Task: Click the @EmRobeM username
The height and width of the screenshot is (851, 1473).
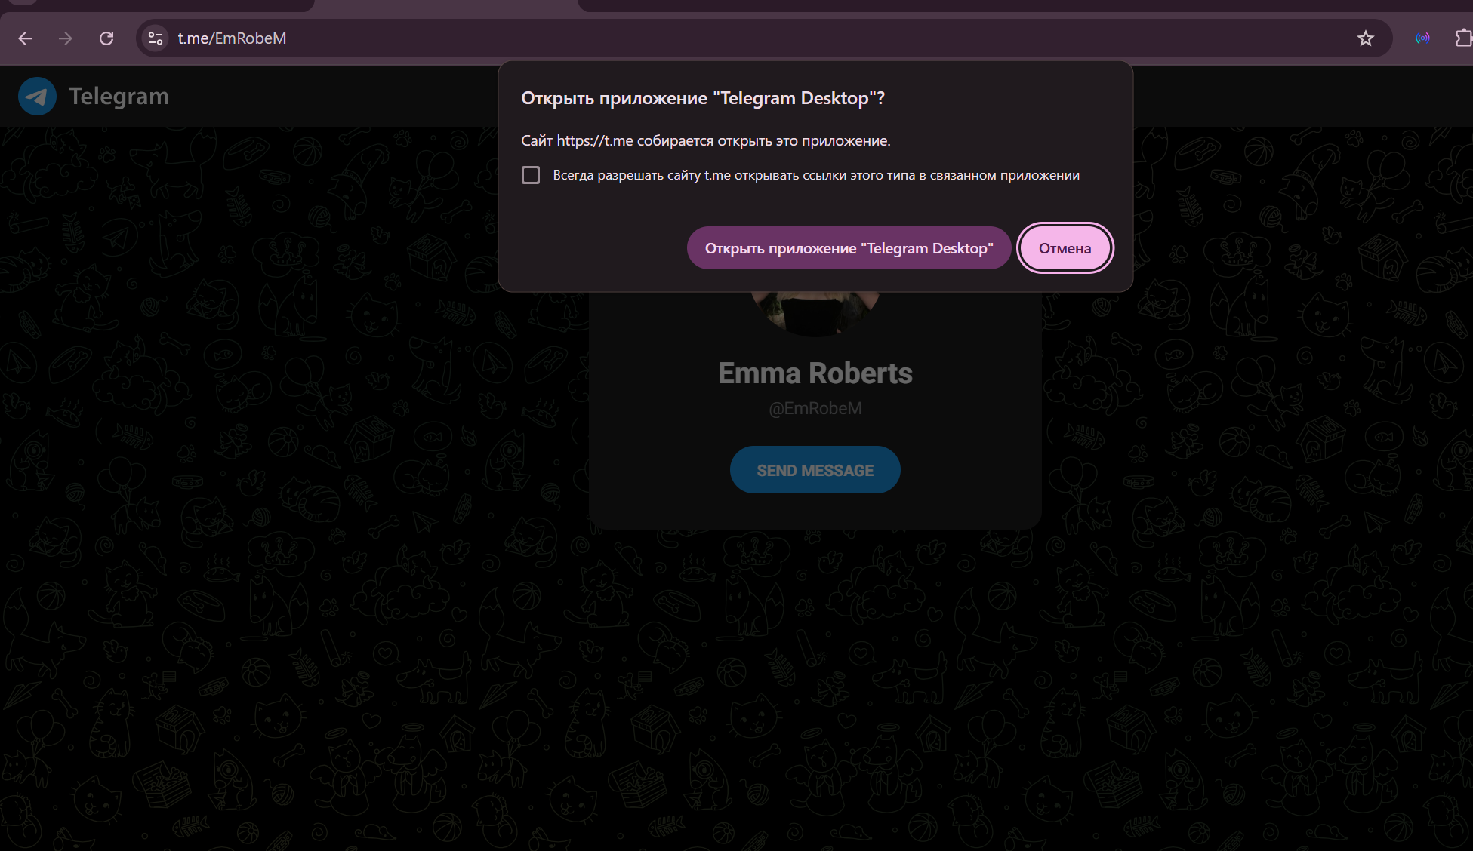Action: pyautogui.click(x=815, y=408)
